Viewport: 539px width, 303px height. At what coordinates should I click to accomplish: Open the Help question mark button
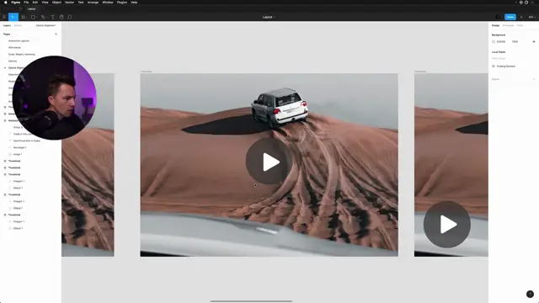coord(530,294)
